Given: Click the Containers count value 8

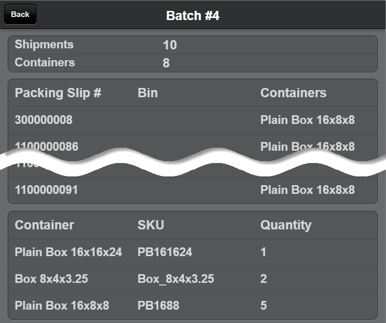Looking at the screenshot, I should [166, 63].
